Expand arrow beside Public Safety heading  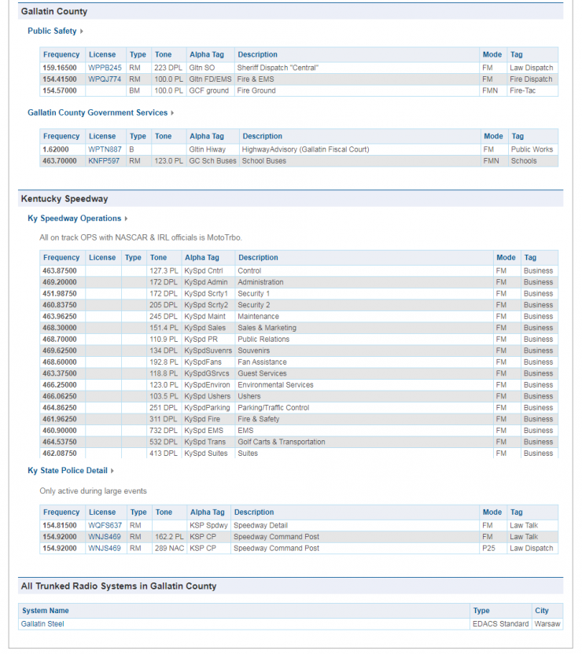click(82, 31)
